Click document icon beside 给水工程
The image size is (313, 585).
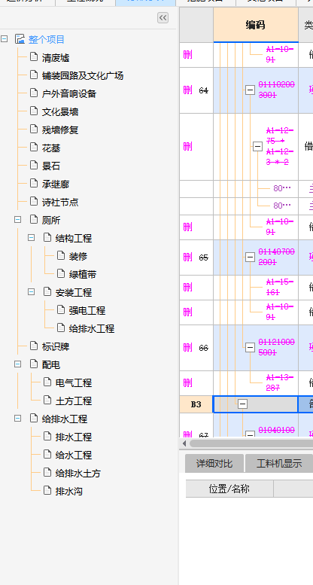point(47,454)
